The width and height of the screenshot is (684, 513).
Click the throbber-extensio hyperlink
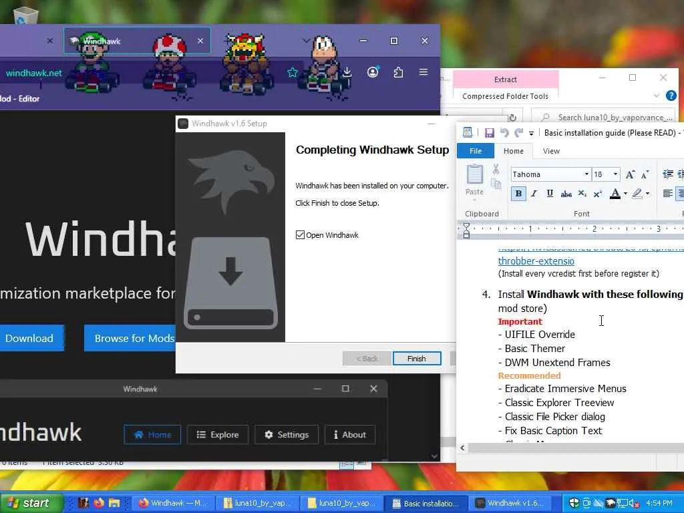coord(536,261)
